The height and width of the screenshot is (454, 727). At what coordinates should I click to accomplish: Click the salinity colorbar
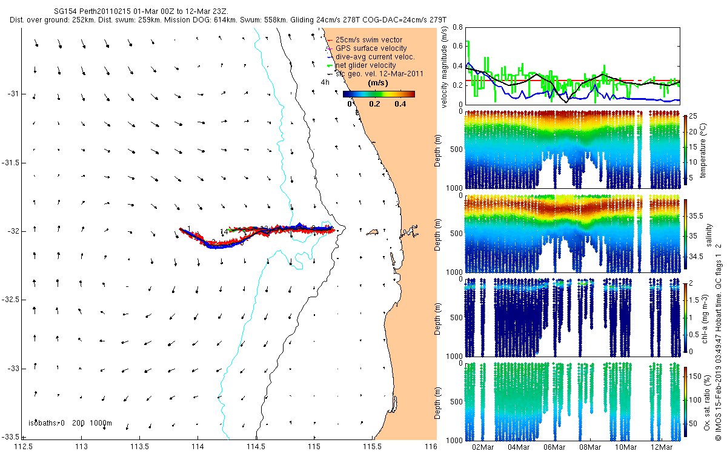pos(685,235)
